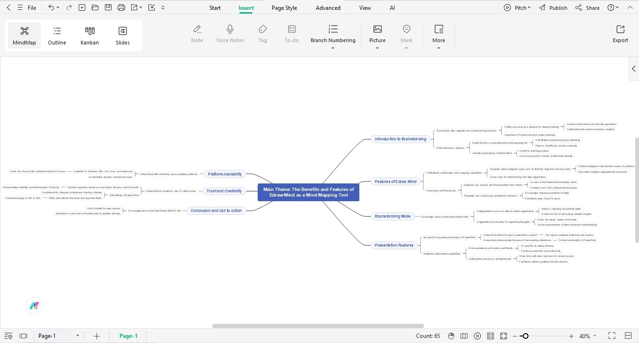The image size is (639, 343).
Task: Open the help question mark icon
Action: coord(610,7)
